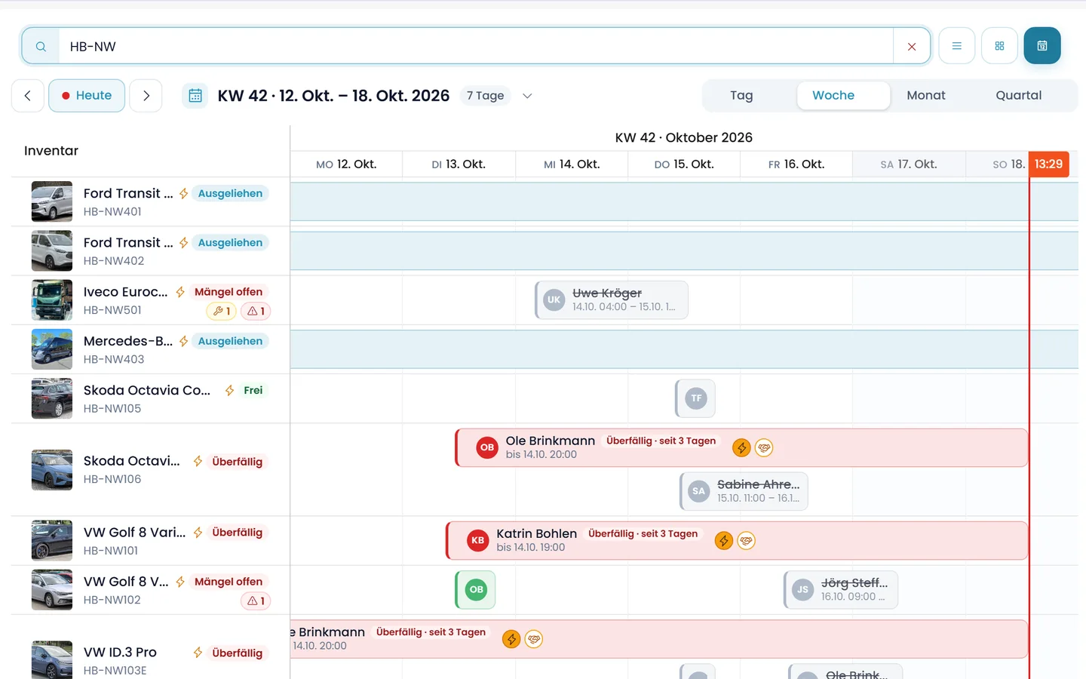Open Uwe Kröger cancelled booking
1086x679 pixels.
(612, 300)
